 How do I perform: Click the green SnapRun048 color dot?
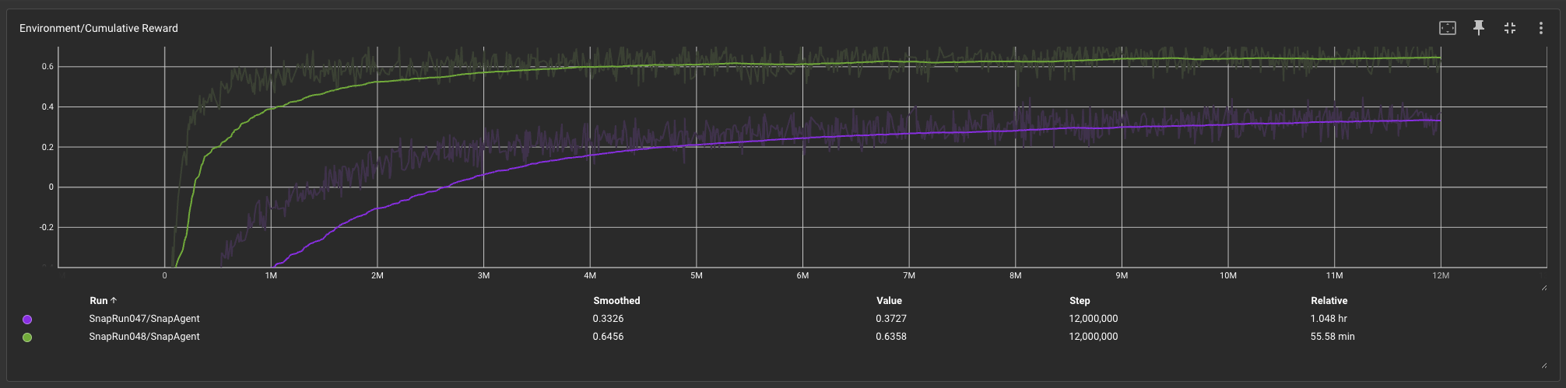click(x=27, y=337)
